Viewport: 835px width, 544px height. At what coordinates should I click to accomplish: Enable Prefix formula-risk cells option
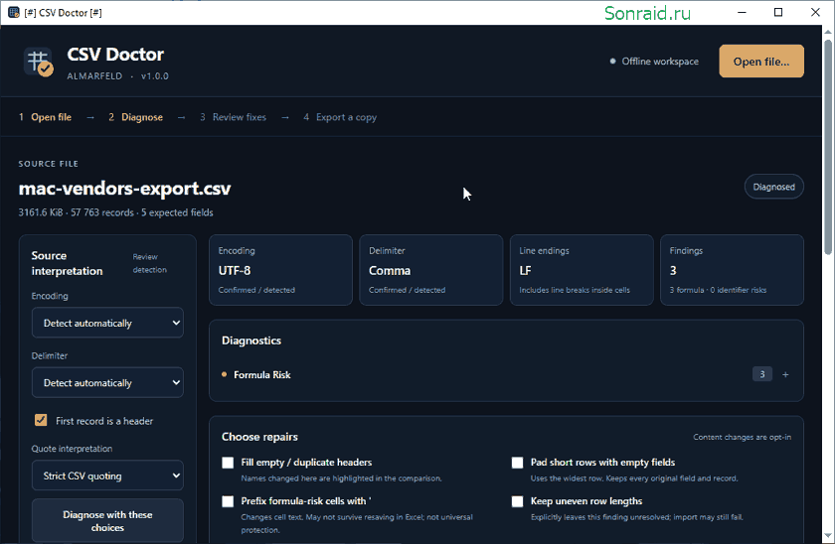click(x=228, y=501)
